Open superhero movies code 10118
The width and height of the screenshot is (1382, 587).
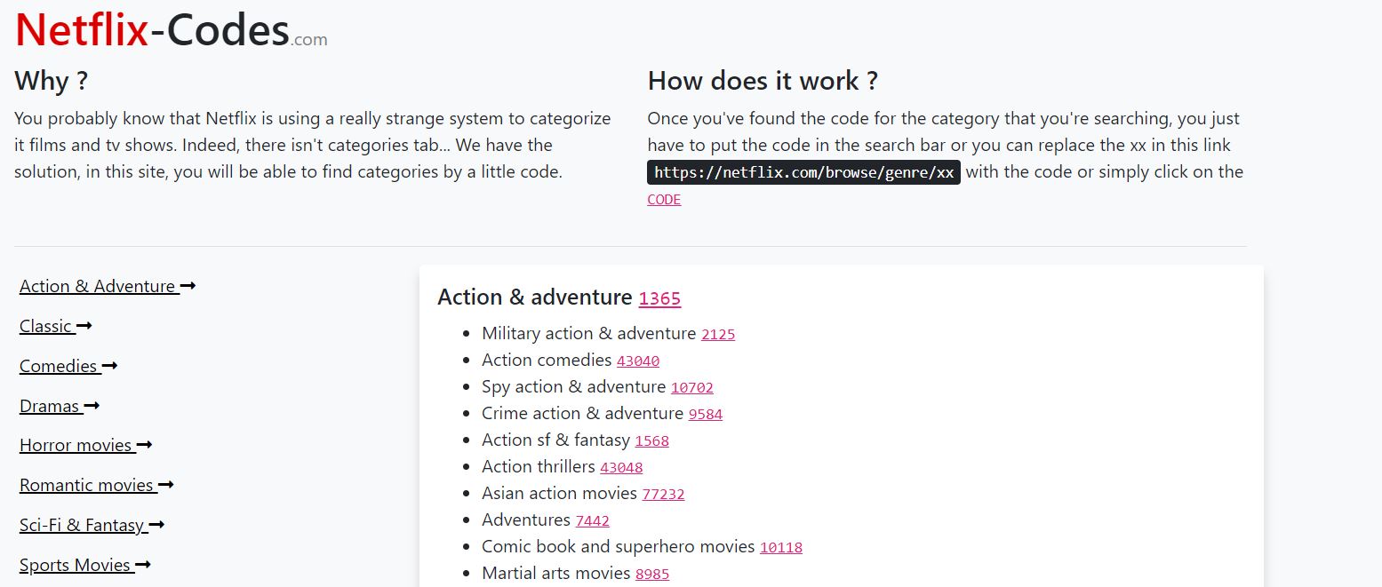click(x=781, y=548)
